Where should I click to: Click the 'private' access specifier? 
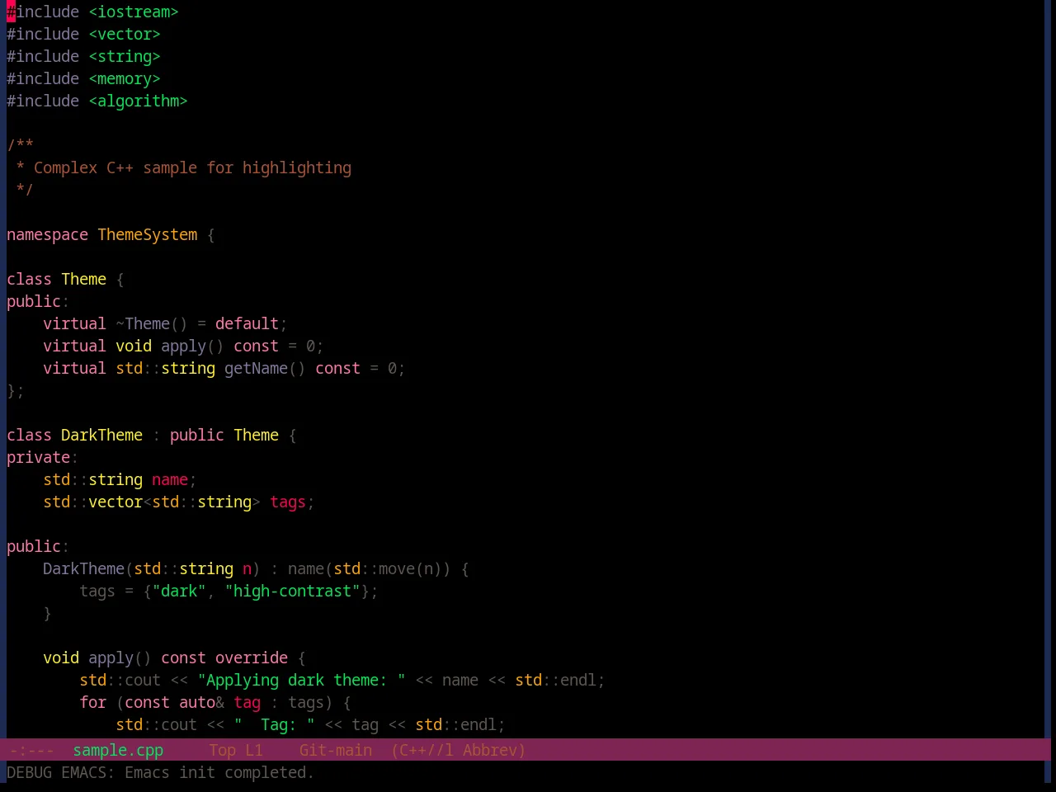[39, 457]
